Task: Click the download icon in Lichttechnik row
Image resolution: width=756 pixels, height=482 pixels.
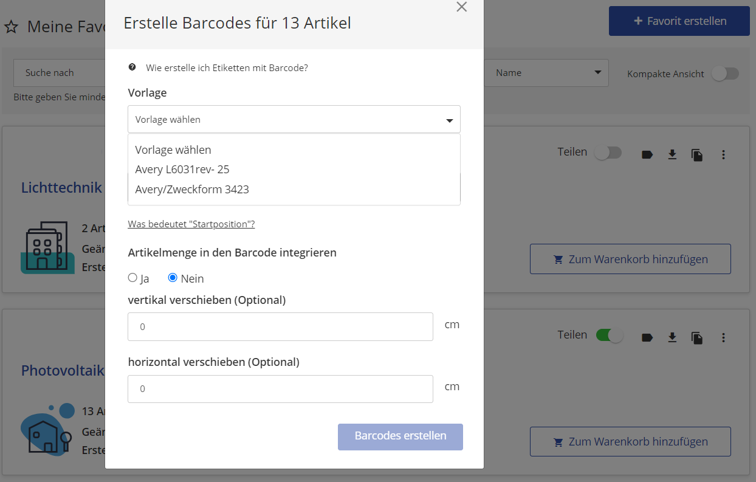Action: click(x=672, y=155)
